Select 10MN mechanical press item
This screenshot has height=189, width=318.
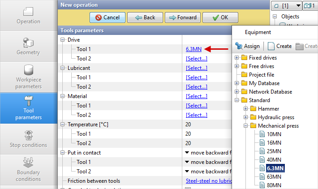tap(273, 134)
